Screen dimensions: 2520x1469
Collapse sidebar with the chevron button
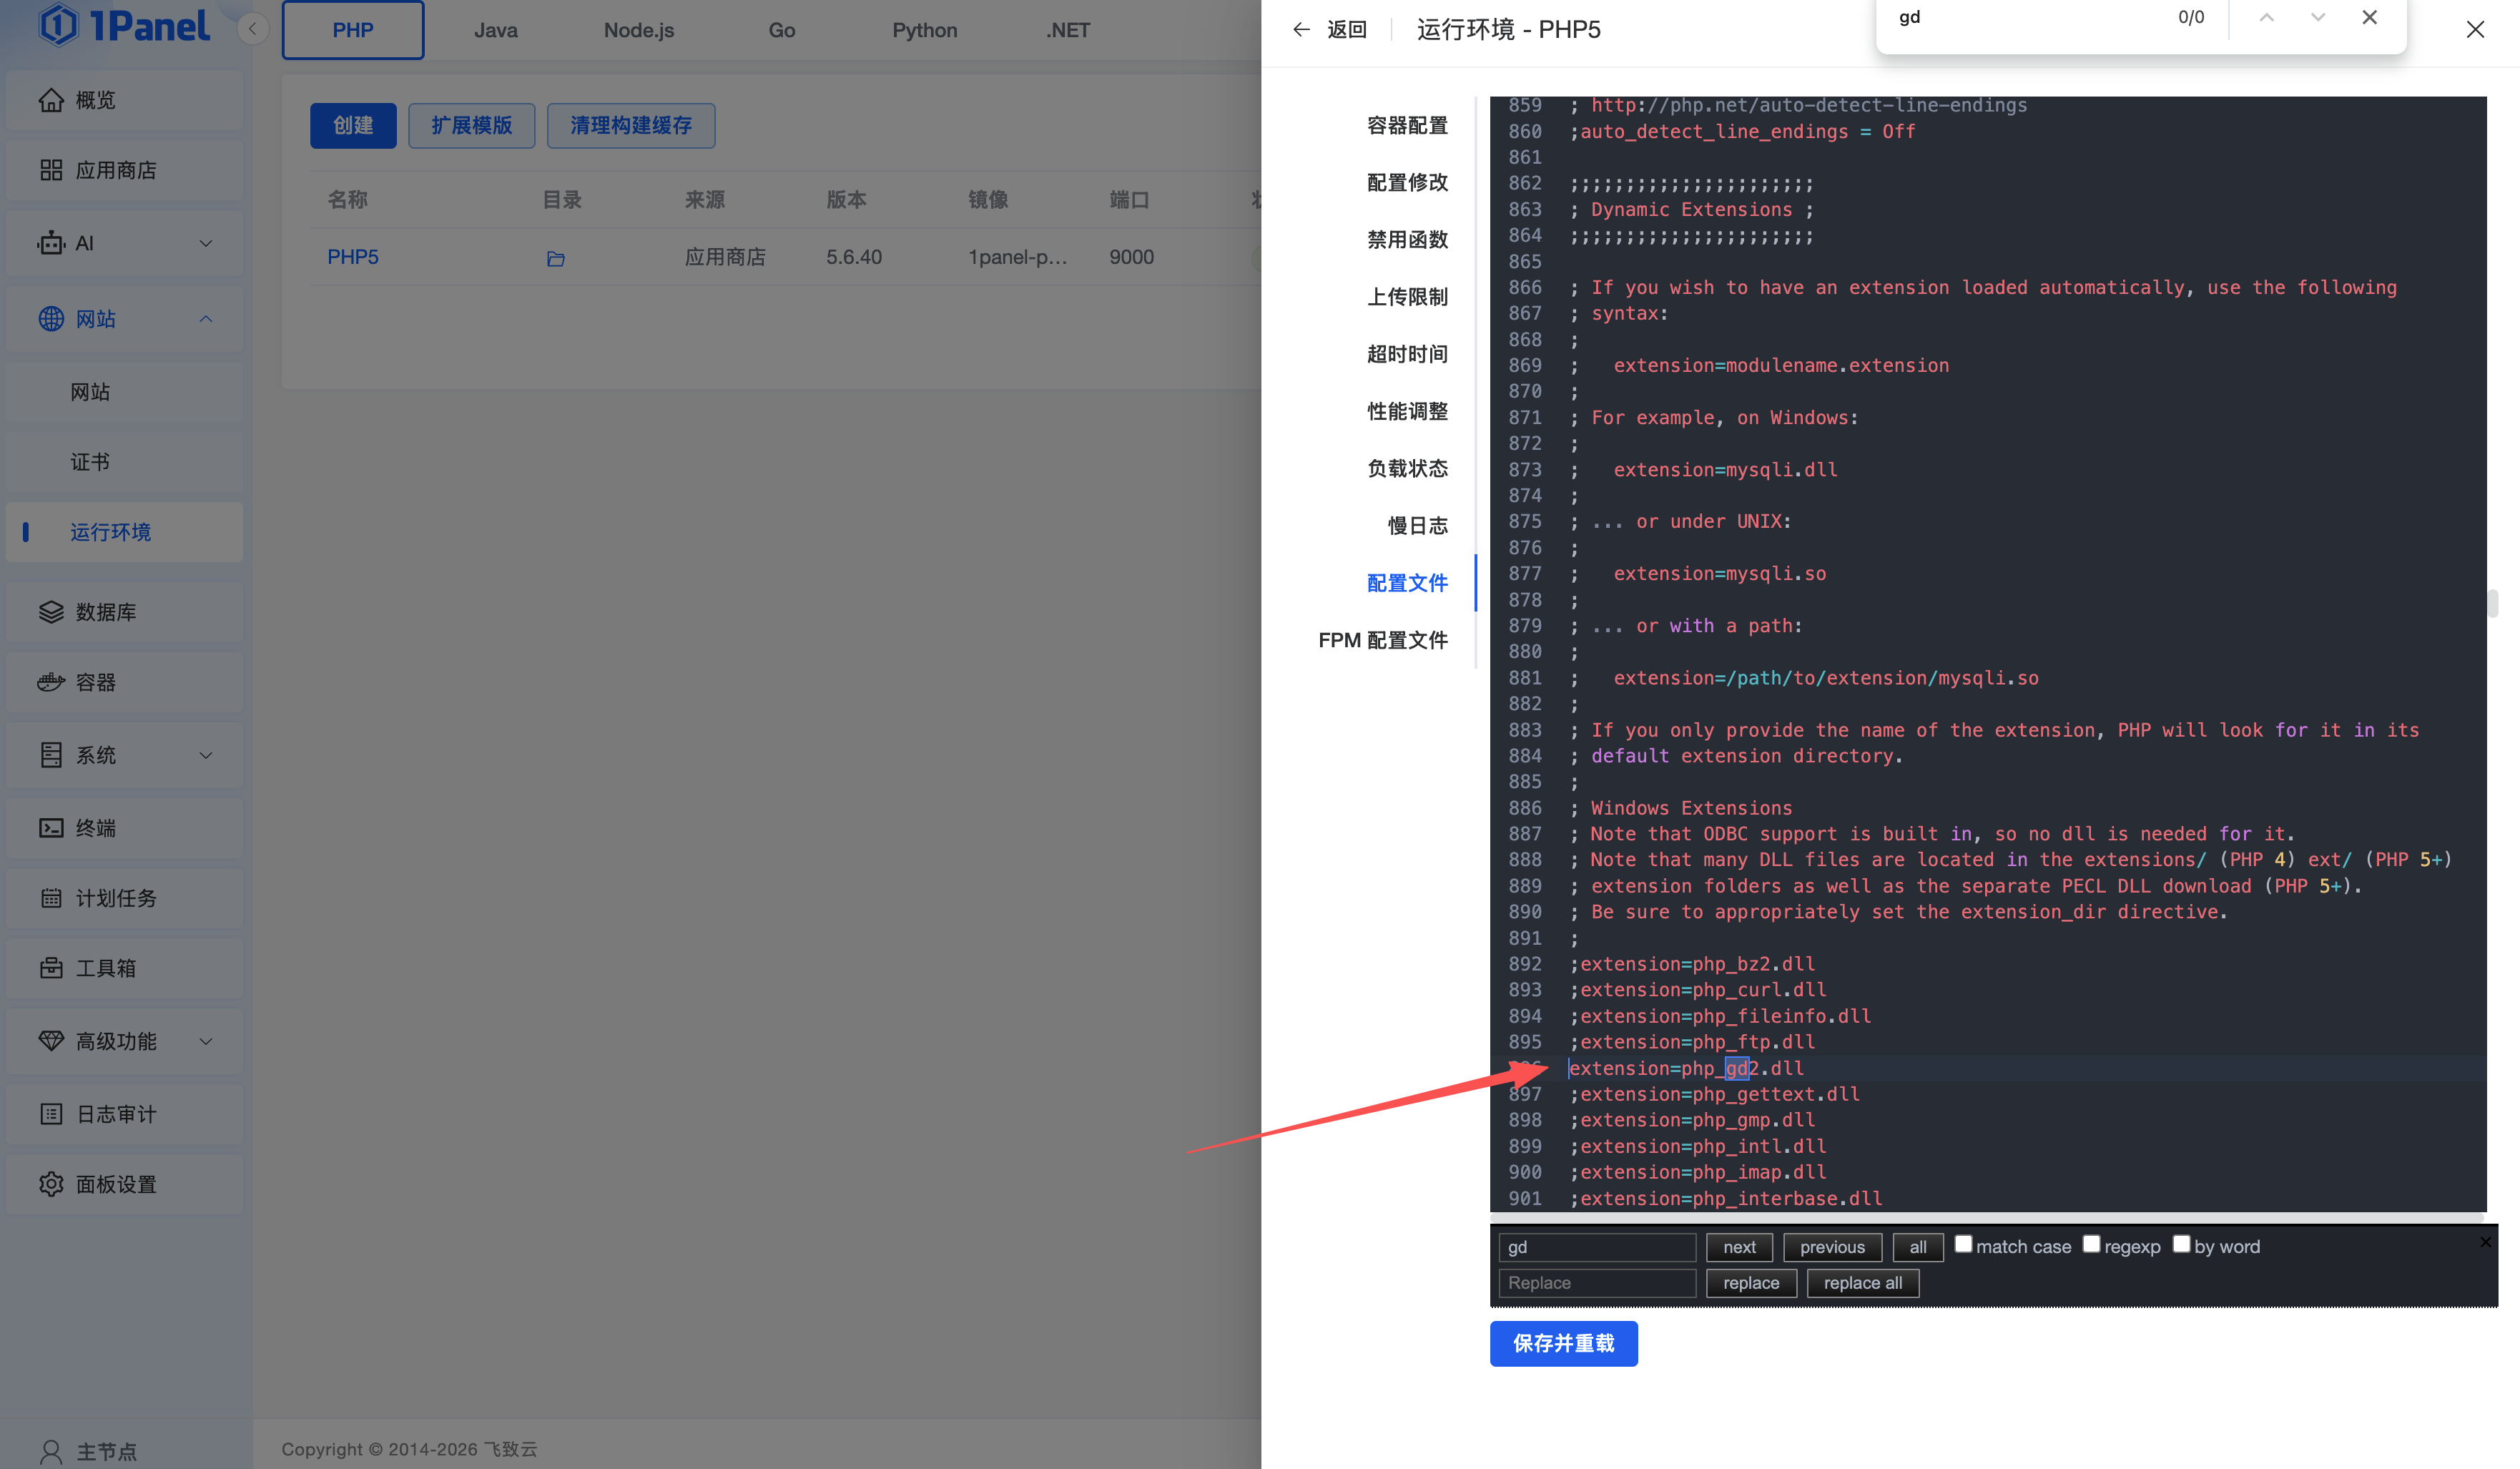click(x=253, y=29)
